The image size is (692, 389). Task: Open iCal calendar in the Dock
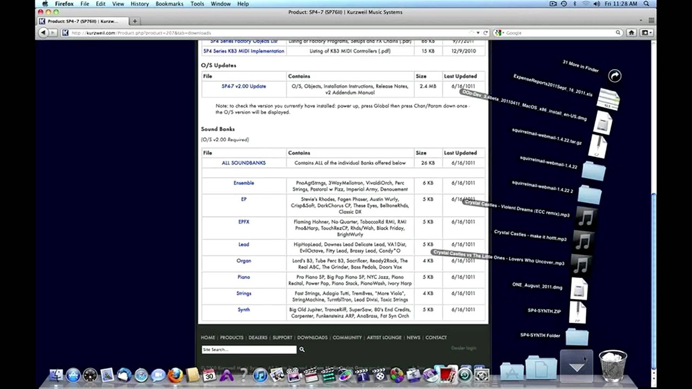[x=209, y=375]
